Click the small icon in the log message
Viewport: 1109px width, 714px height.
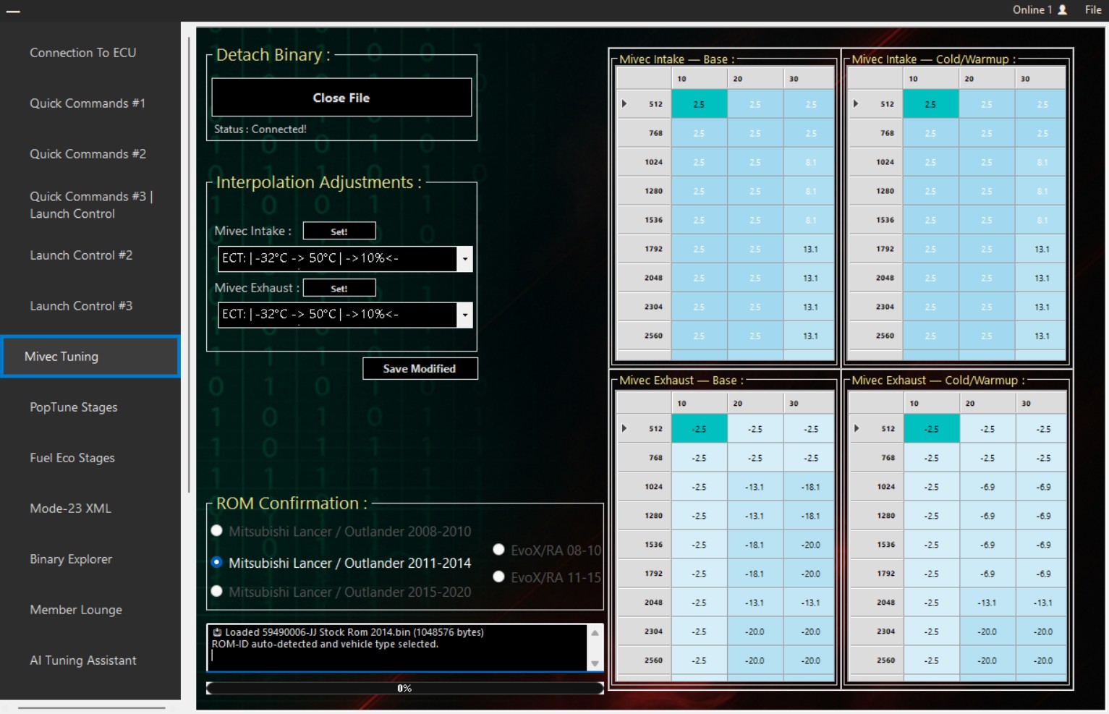pos(217,632)
